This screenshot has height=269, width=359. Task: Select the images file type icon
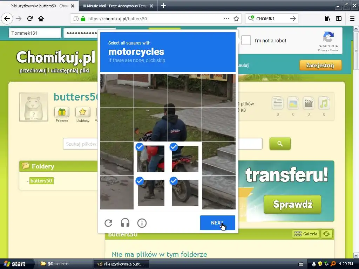point(293,103)
